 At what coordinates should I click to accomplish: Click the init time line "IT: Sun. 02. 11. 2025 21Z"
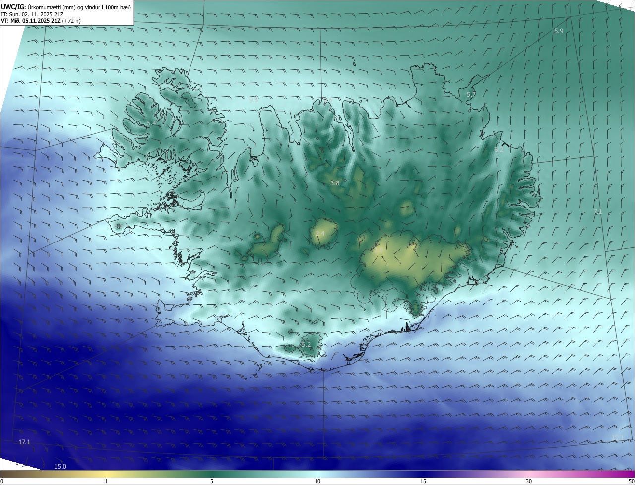tap(32, 14)
